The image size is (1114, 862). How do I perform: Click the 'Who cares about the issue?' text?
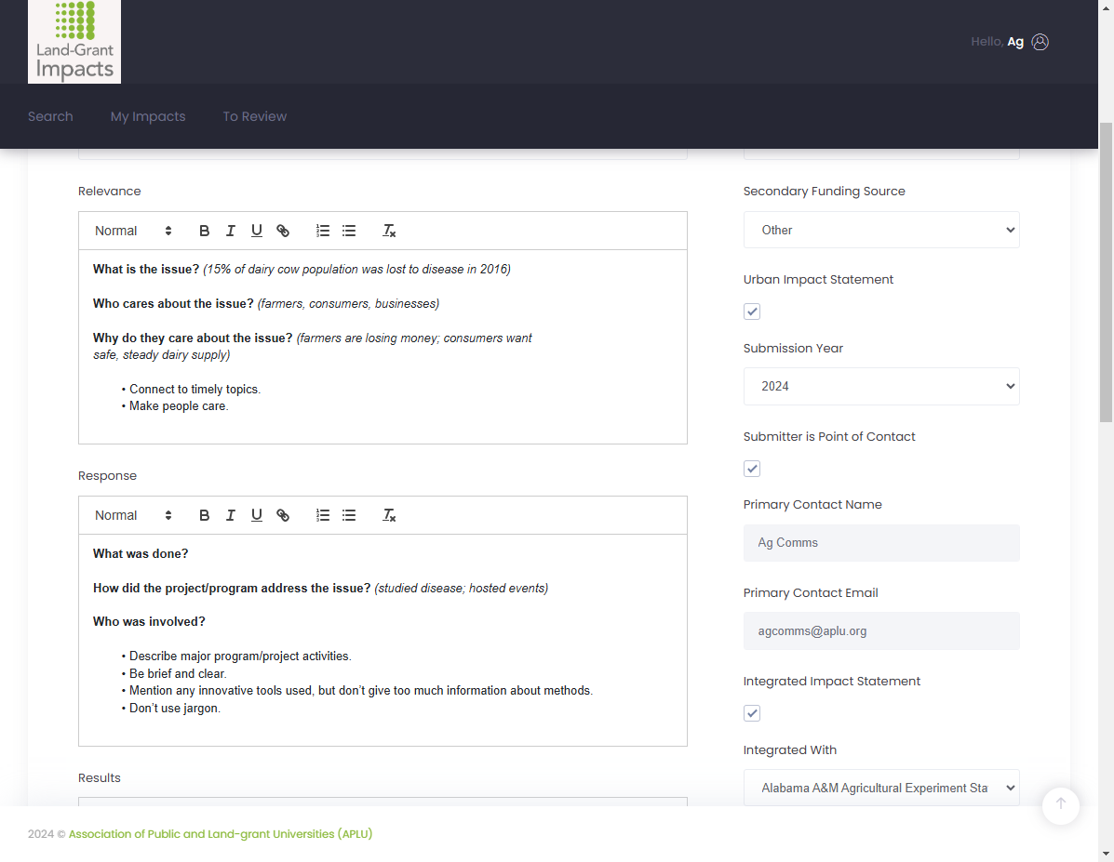click(x=173, y=303)
